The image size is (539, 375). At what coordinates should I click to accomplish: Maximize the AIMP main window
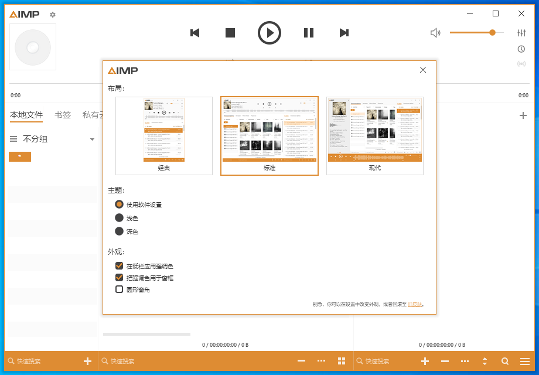tap(495, 13)
